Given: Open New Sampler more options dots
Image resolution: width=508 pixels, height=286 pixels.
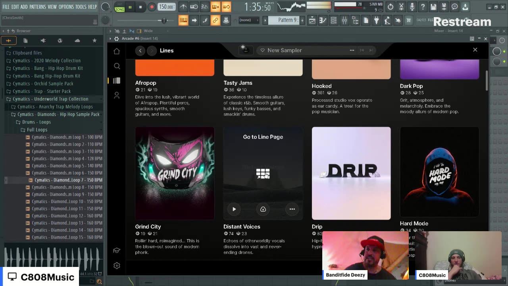Looking at the screenshot, I should coord(352,50).
